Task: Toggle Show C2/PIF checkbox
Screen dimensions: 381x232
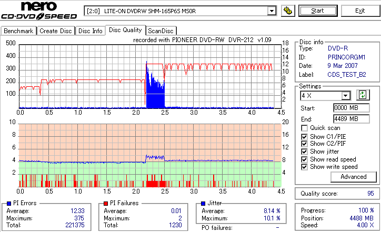Action: click(304, 144)
